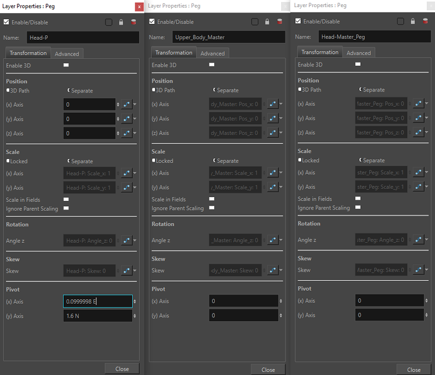The height and width of the screenshot is (375, 435).
Task: Toggle Enable/Disable checkbox for Head-P
Action: pos(7,22)
